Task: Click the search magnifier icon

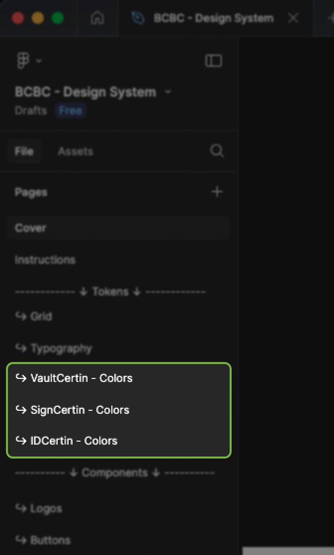Action: [x=217, y=151]
